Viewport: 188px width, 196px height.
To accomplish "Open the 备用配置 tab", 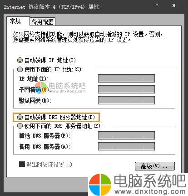I will (42, 22).
